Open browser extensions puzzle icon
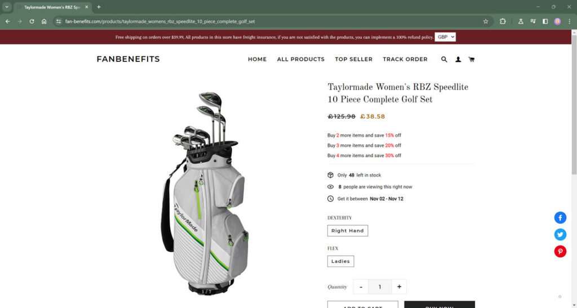The image size is (577, 308). [x=503, y=21]
